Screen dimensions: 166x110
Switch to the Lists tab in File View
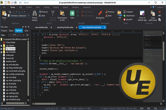coord(26,31)
